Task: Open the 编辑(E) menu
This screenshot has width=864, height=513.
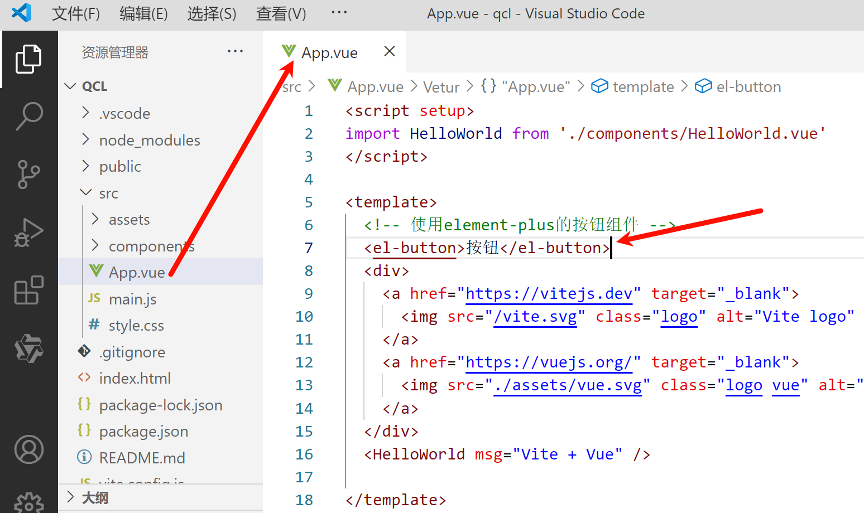Action: point(143,13)
